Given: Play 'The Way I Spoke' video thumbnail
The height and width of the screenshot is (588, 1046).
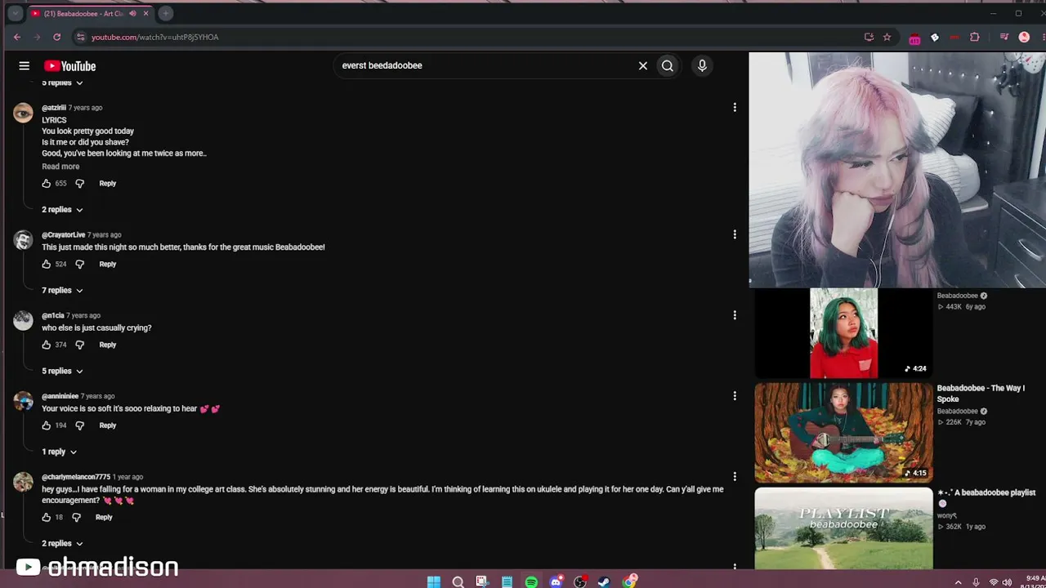Looking at the screenshot, I should click(x=843, y=432).
